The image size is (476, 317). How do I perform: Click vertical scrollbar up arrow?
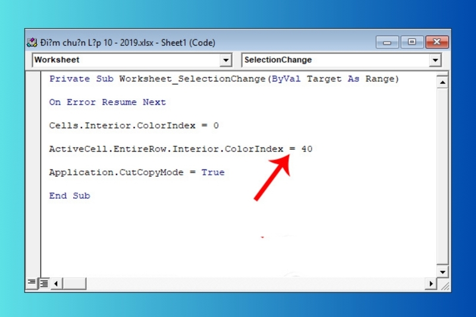[x=443, y=82]
